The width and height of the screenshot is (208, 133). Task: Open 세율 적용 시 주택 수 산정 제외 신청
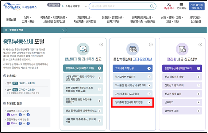coord(83,121)
